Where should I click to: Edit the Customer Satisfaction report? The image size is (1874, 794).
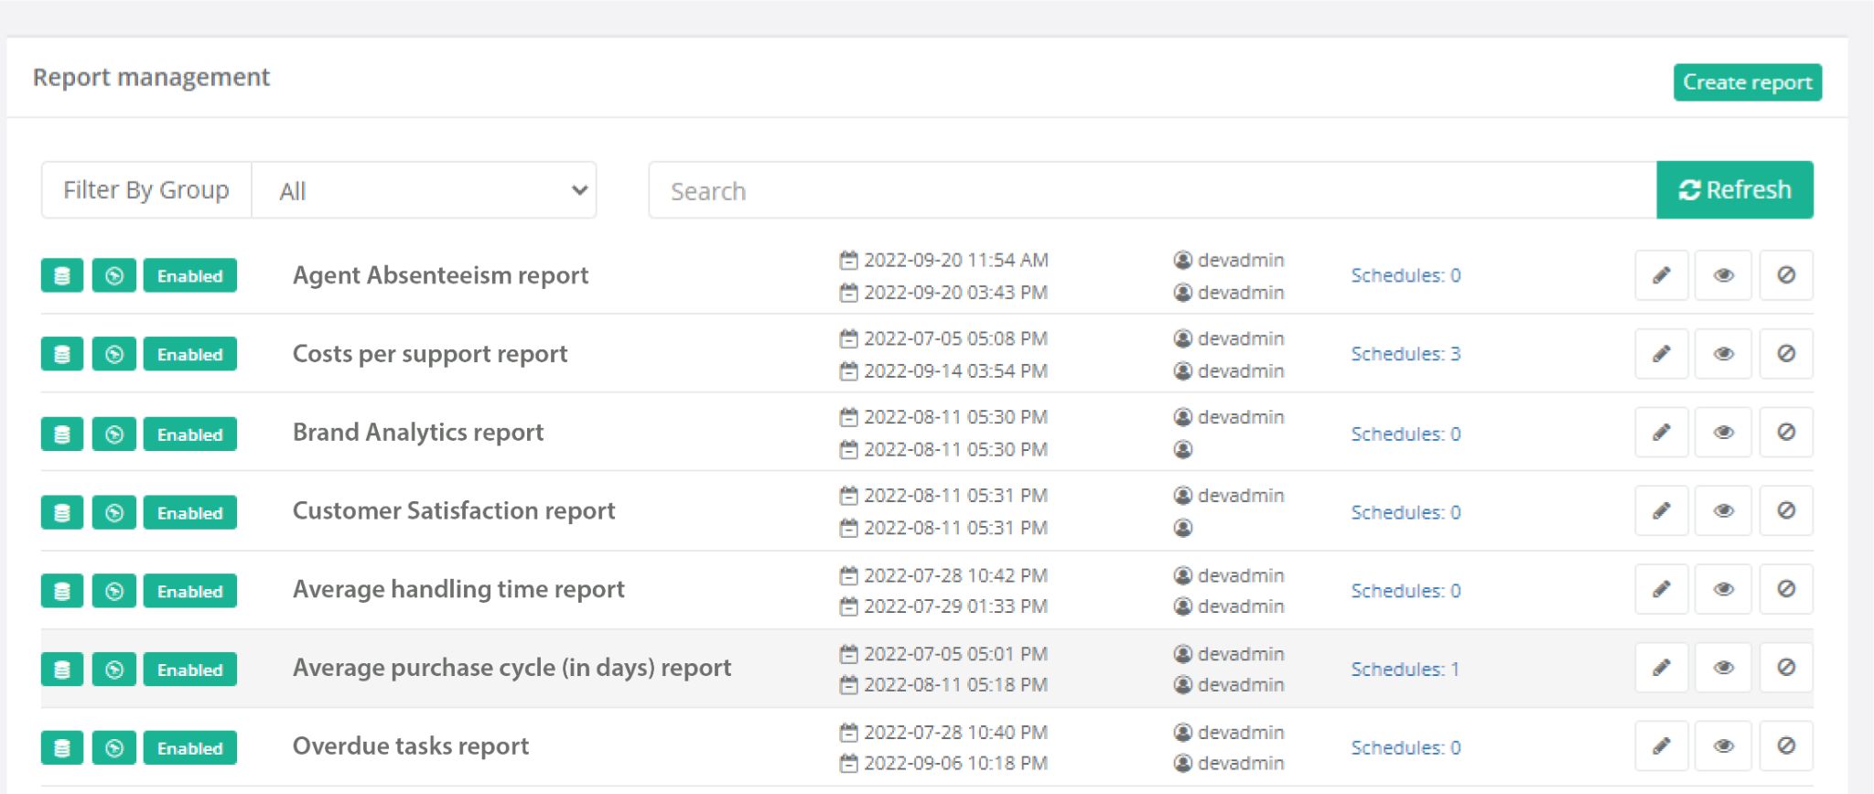click(x=1662, y=511)
